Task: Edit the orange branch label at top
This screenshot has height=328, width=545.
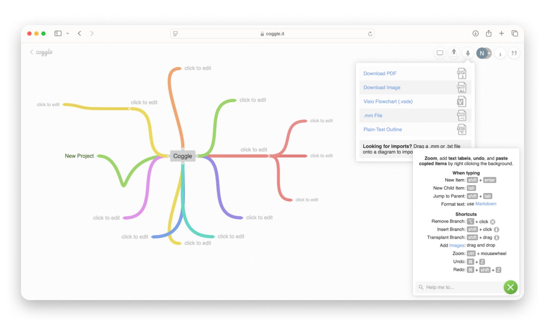Action: point(198,68)
